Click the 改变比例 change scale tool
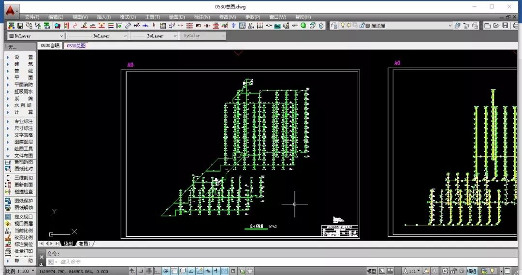Viewport: 522px width, 275px height. [19, 238]
